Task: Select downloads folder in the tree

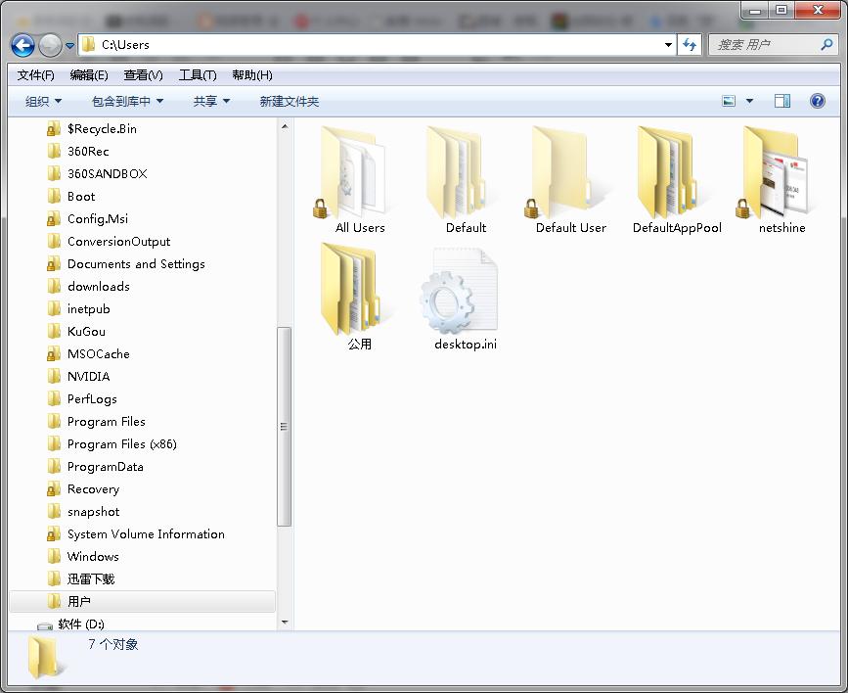Action: 99,287
